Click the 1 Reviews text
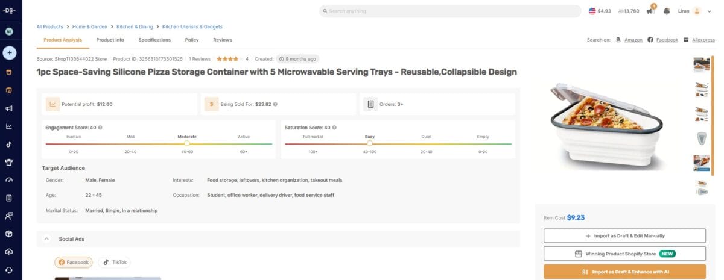This screenshot has width=724, height=280. (199, 59)
